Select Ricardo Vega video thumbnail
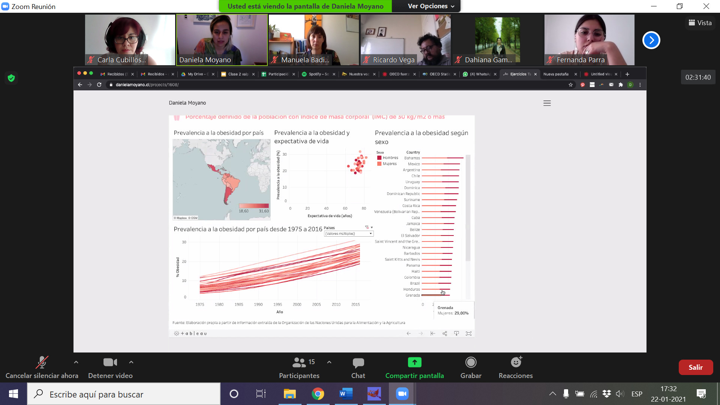720x405 pixels. click(405, 40)
